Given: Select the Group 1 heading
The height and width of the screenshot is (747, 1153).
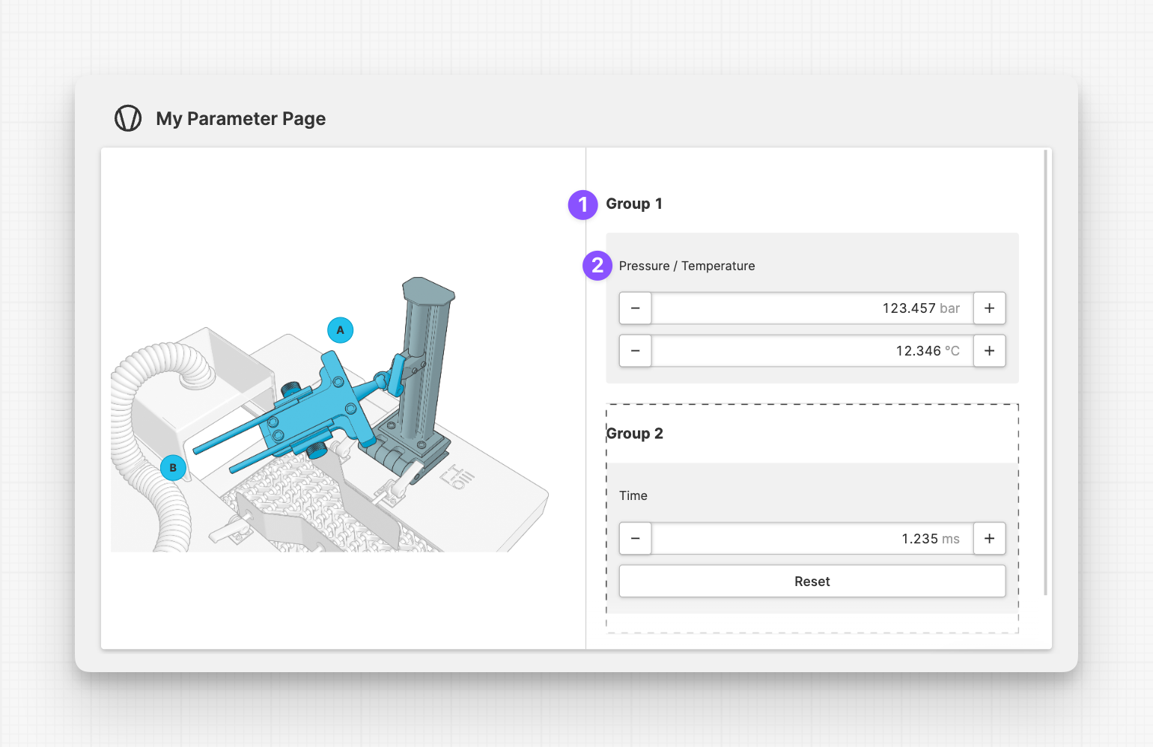Looking at the screenshot, I should tap(634, 204).
